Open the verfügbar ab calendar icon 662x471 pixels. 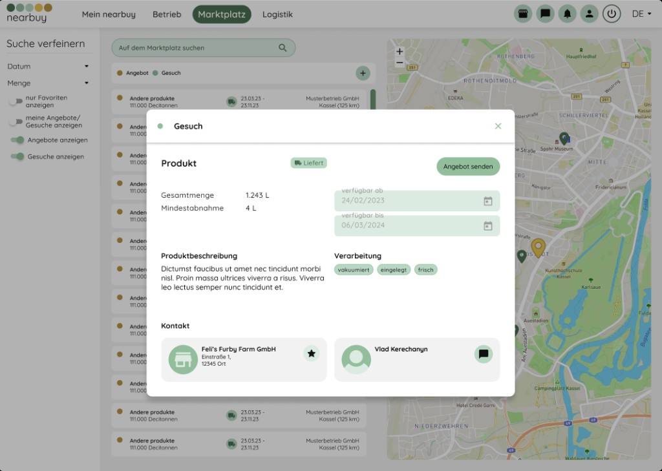(x=487, y=201)
